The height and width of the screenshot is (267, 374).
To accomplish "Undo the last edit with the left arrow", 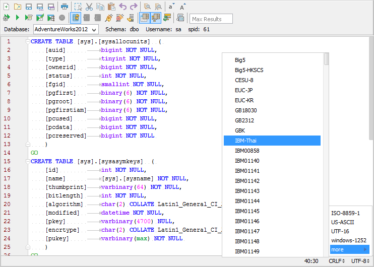I will [122, 7].
